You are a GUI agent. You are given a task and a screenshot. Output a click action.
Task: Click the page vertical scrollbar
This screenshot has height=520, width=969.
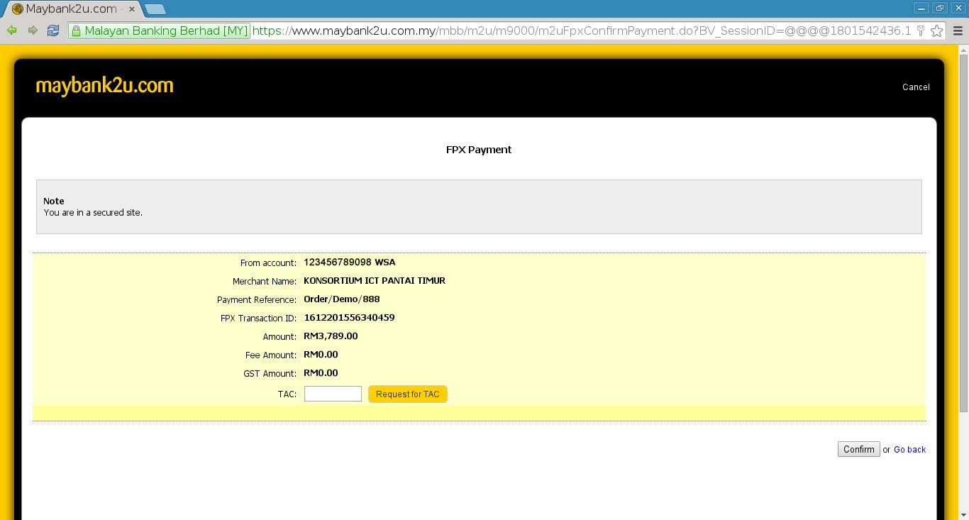coord(963,234)
